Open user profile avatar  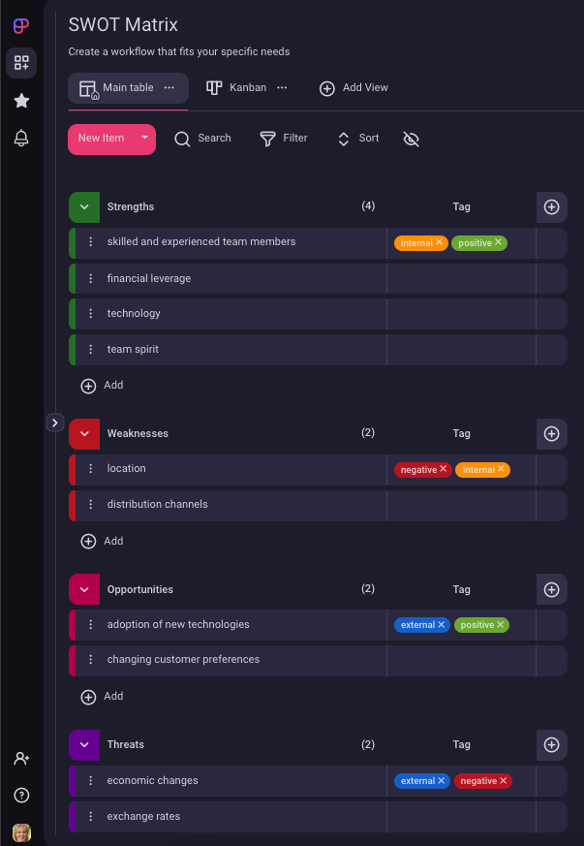[21, 831]
